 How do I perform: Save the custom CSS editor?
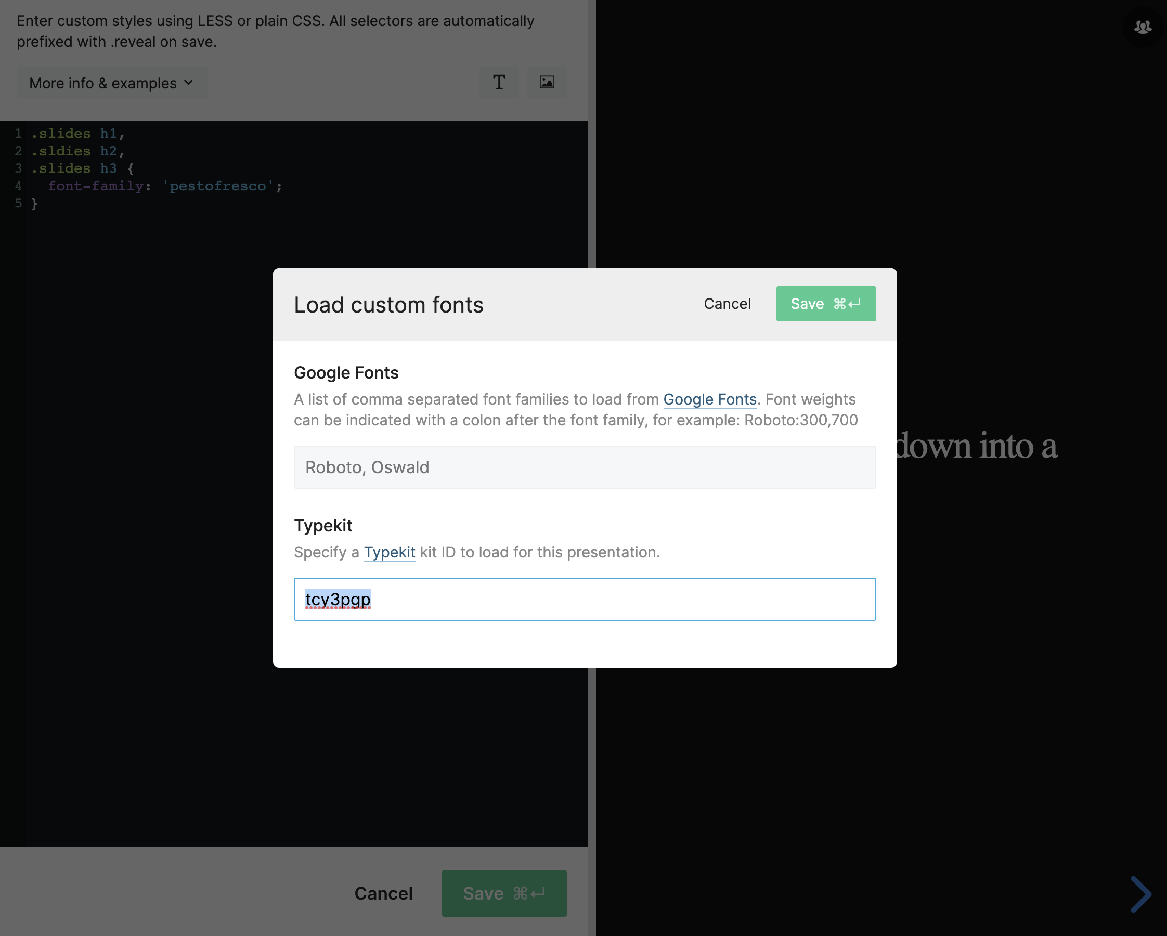[x=504, y=893]
